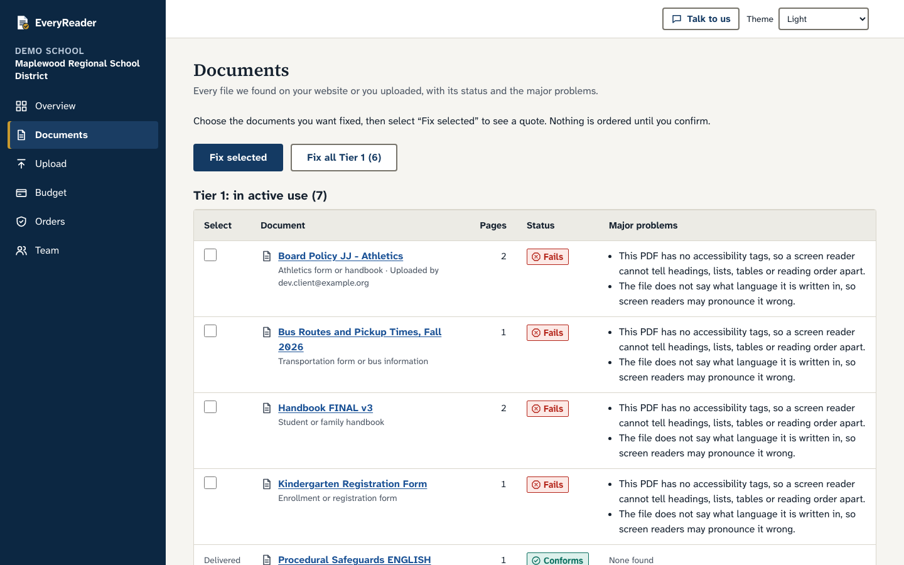904x565 pixels.
Task: Open the Board Policy JJ - Athletics link
Action: [x=340, y=256]
